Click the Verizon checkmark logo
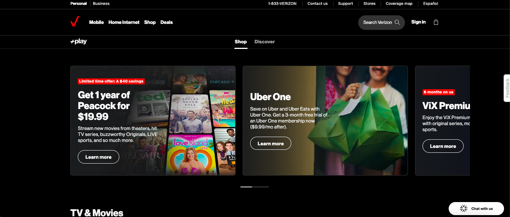 (75, 22)
